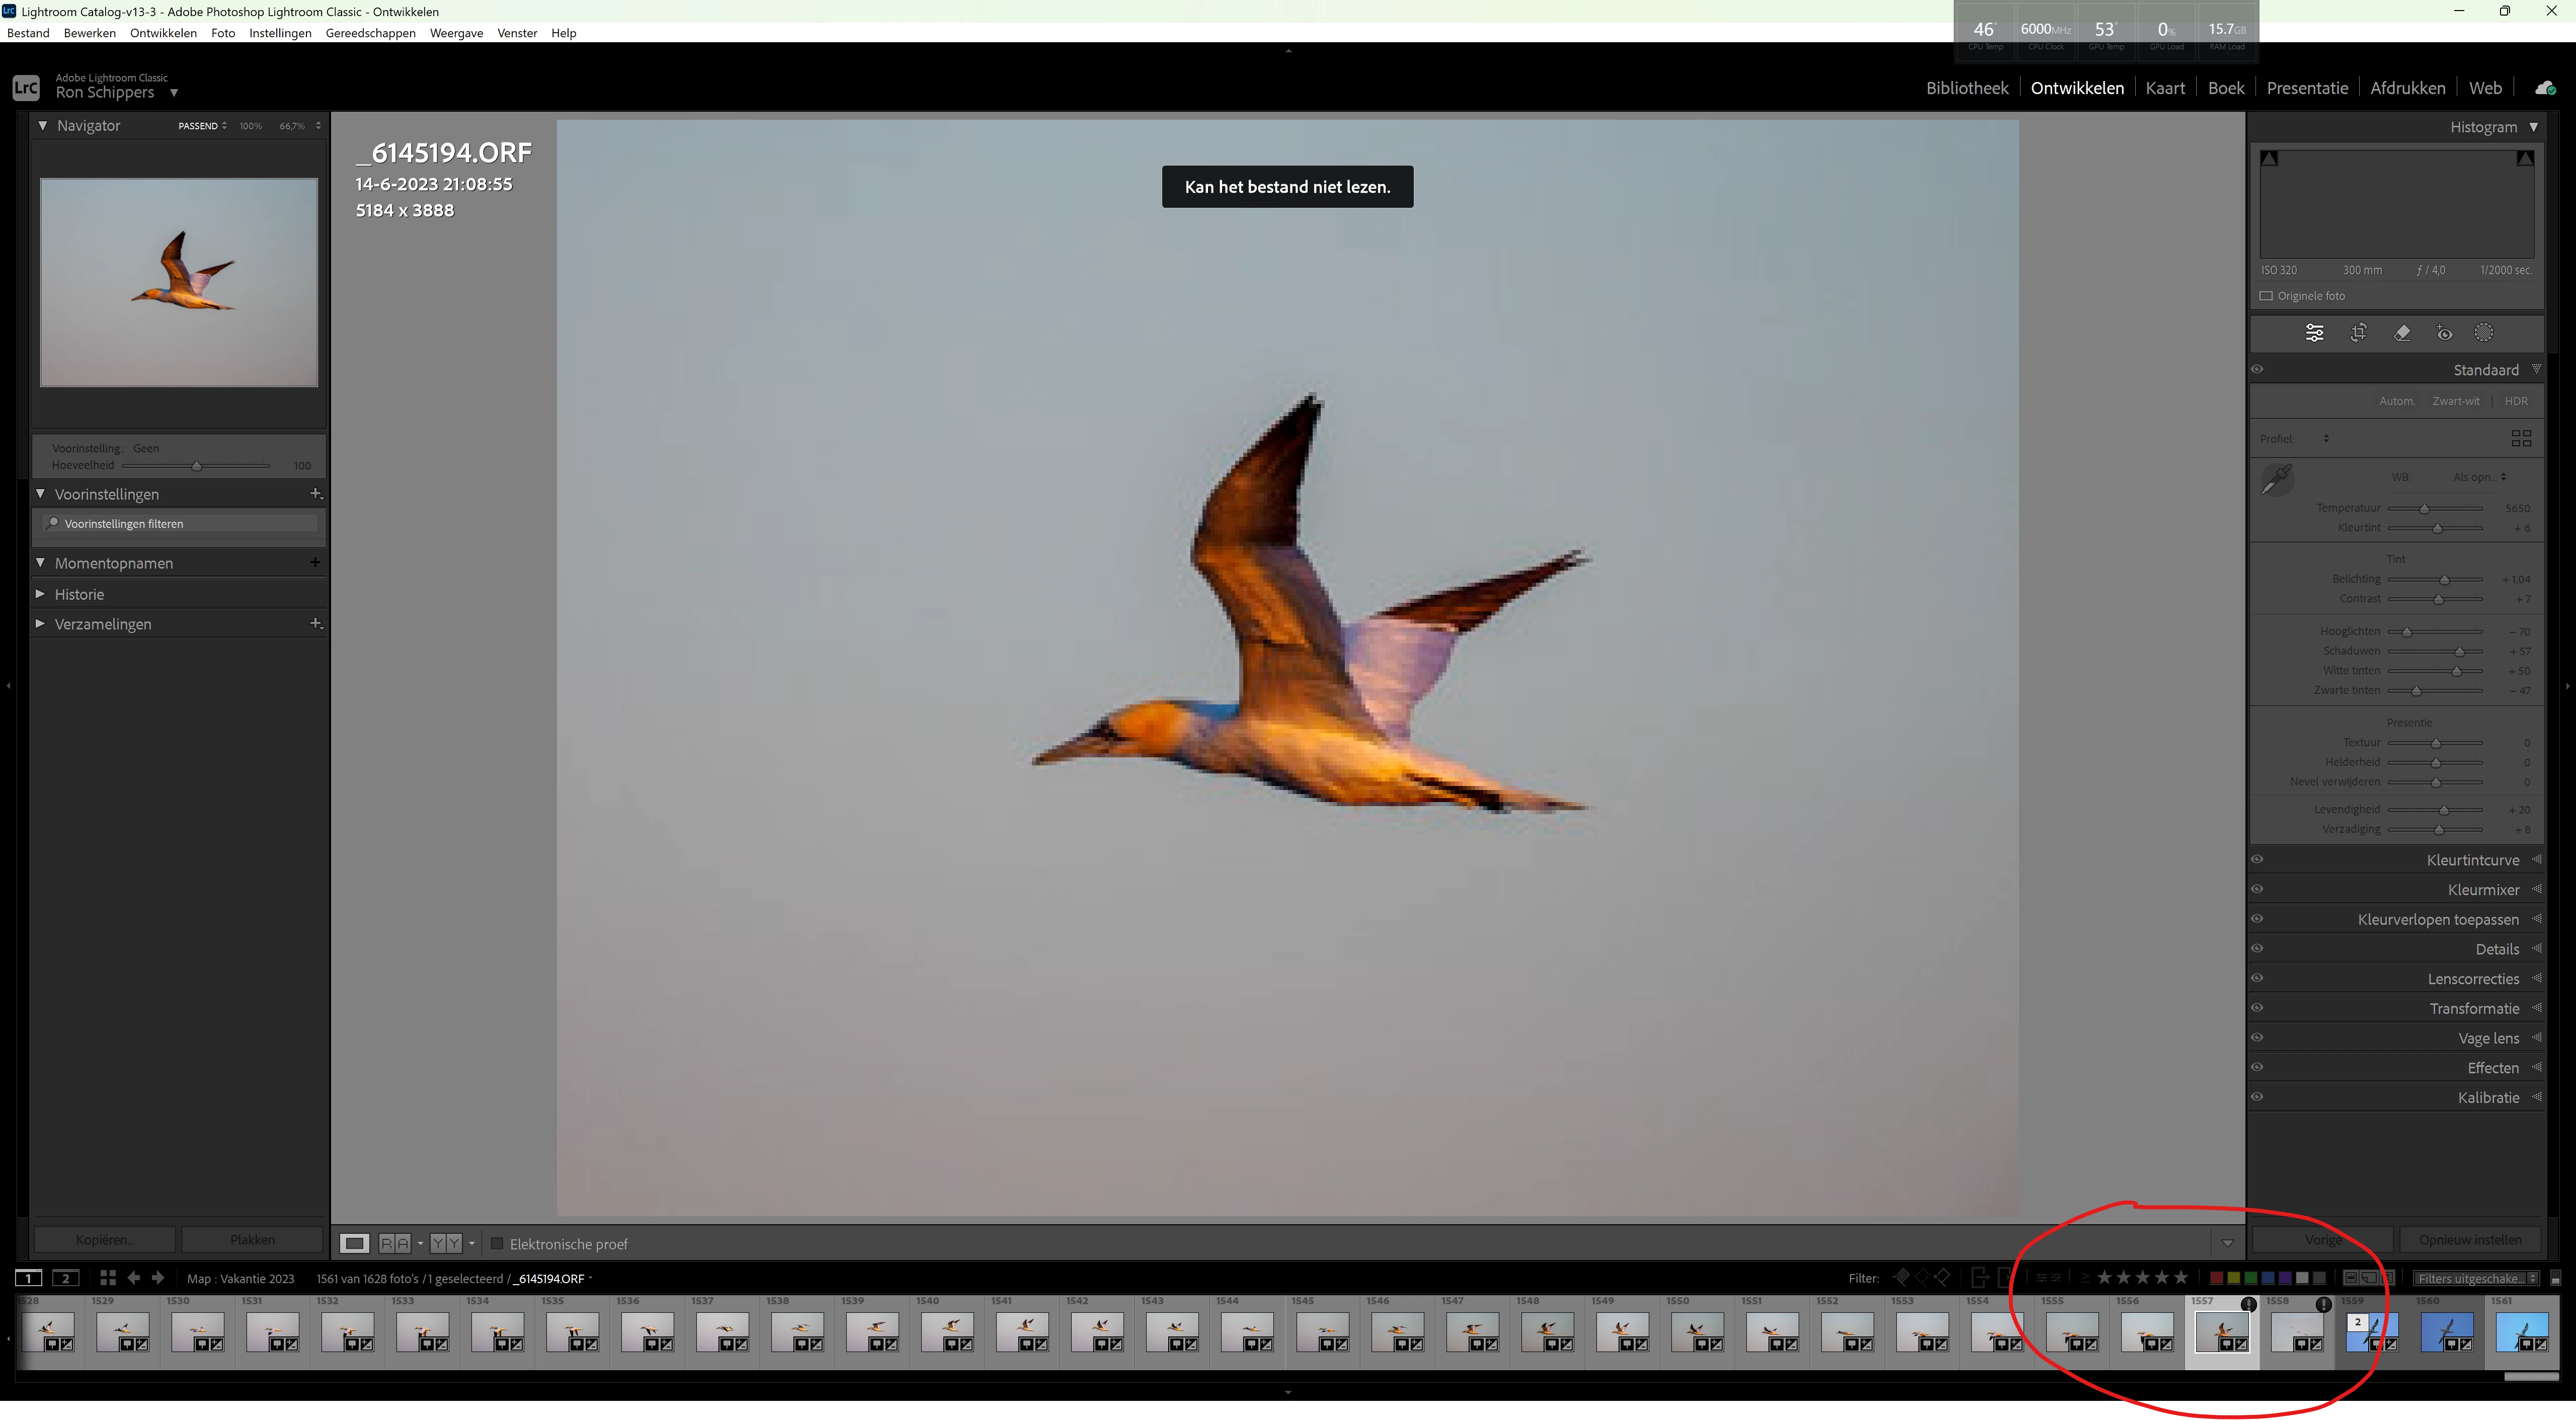The image size is (2576, 1420).
Task: Enable Elektronische proef checkbox
Action: tap(497, 1244)
